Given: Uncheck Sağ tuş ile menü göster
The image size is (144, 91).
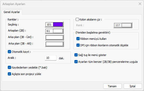Looking at the screenshot, I should pyautogui.click(x=76, y=55).
